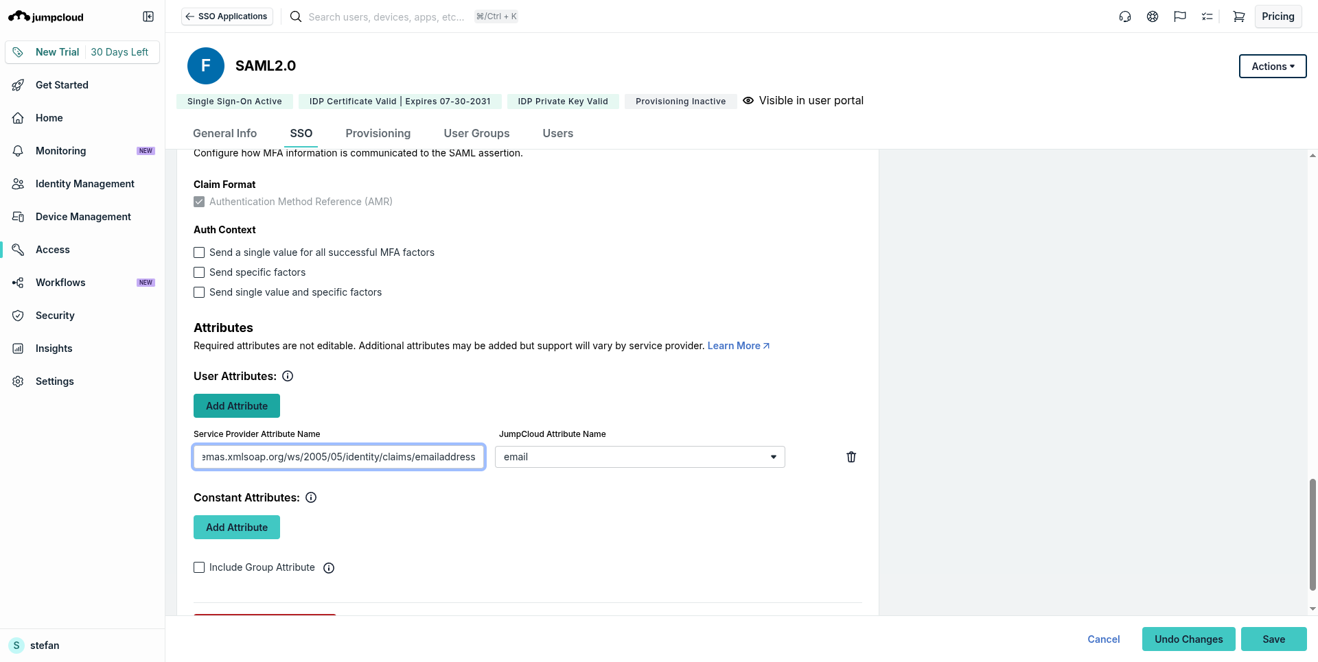
Task: Toggle Visible in user portal eye
Action: pos(748,100)
